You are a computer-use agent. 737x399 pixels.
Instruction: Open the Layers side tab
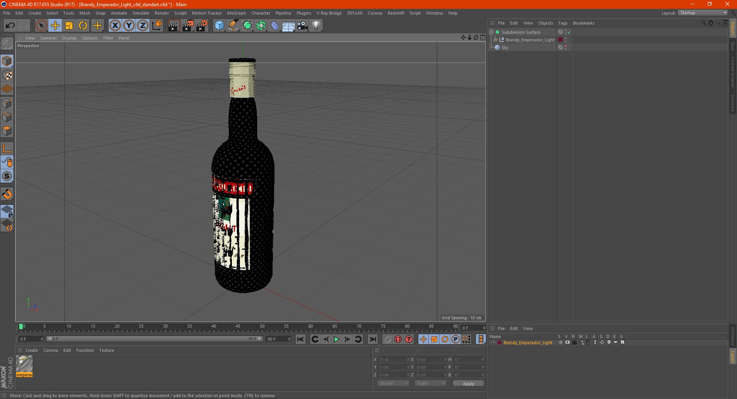point(732,356)
